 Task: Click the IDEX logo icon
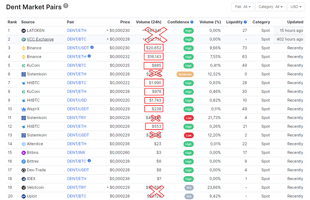pos(24,179)
